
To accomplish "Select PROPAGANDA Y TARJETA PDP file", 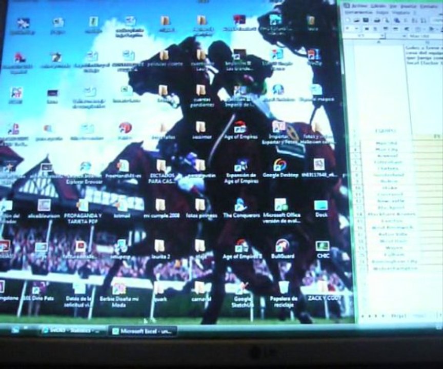I will [83, 211].
